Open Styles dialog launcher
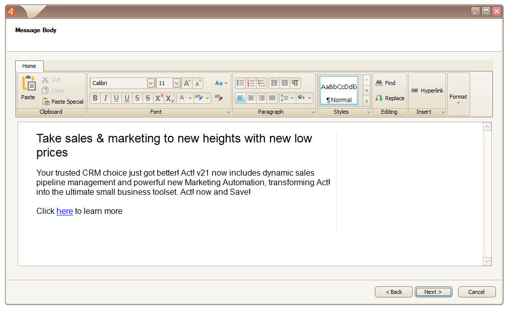 tap(368, 112)
